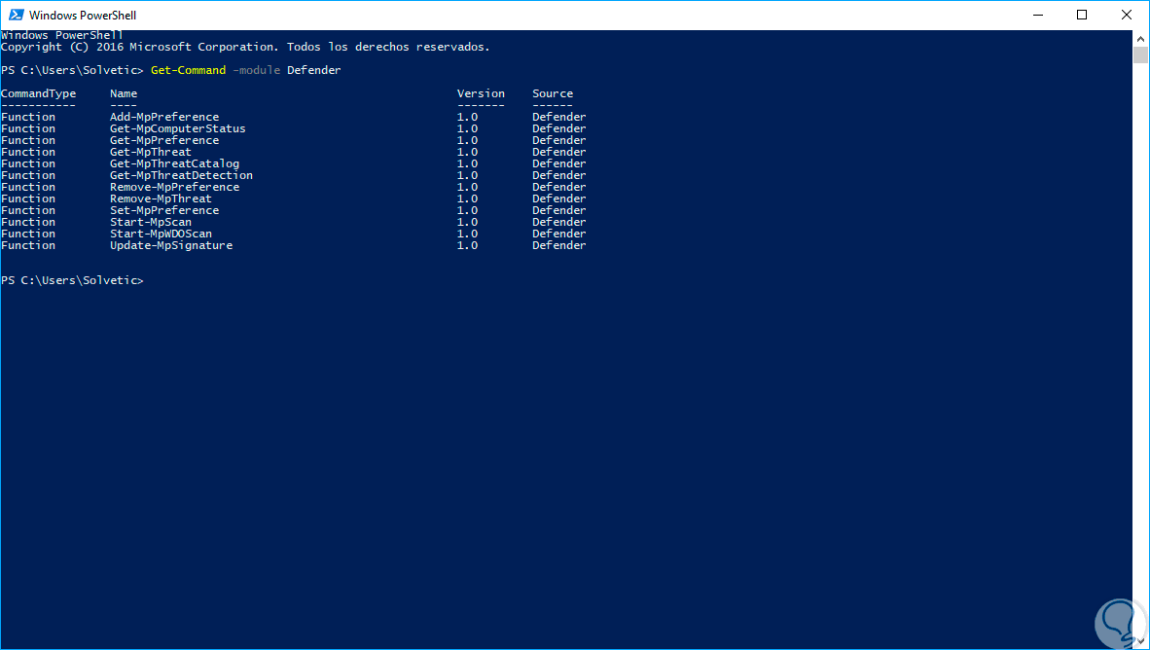
Task: Close the Windows PowerShell window
Action: pos(1127,15)
